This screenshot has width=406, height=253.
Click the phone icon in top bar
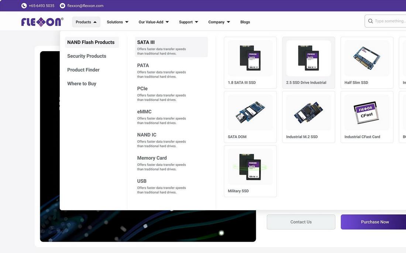point(24,6)
